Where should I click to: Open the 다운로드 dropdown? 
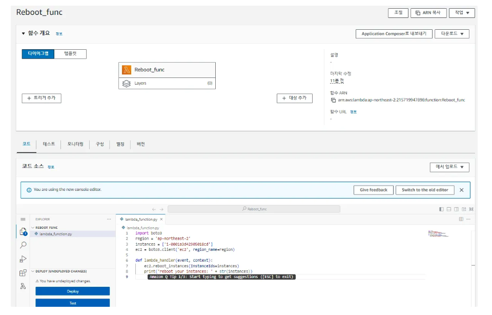452,34
